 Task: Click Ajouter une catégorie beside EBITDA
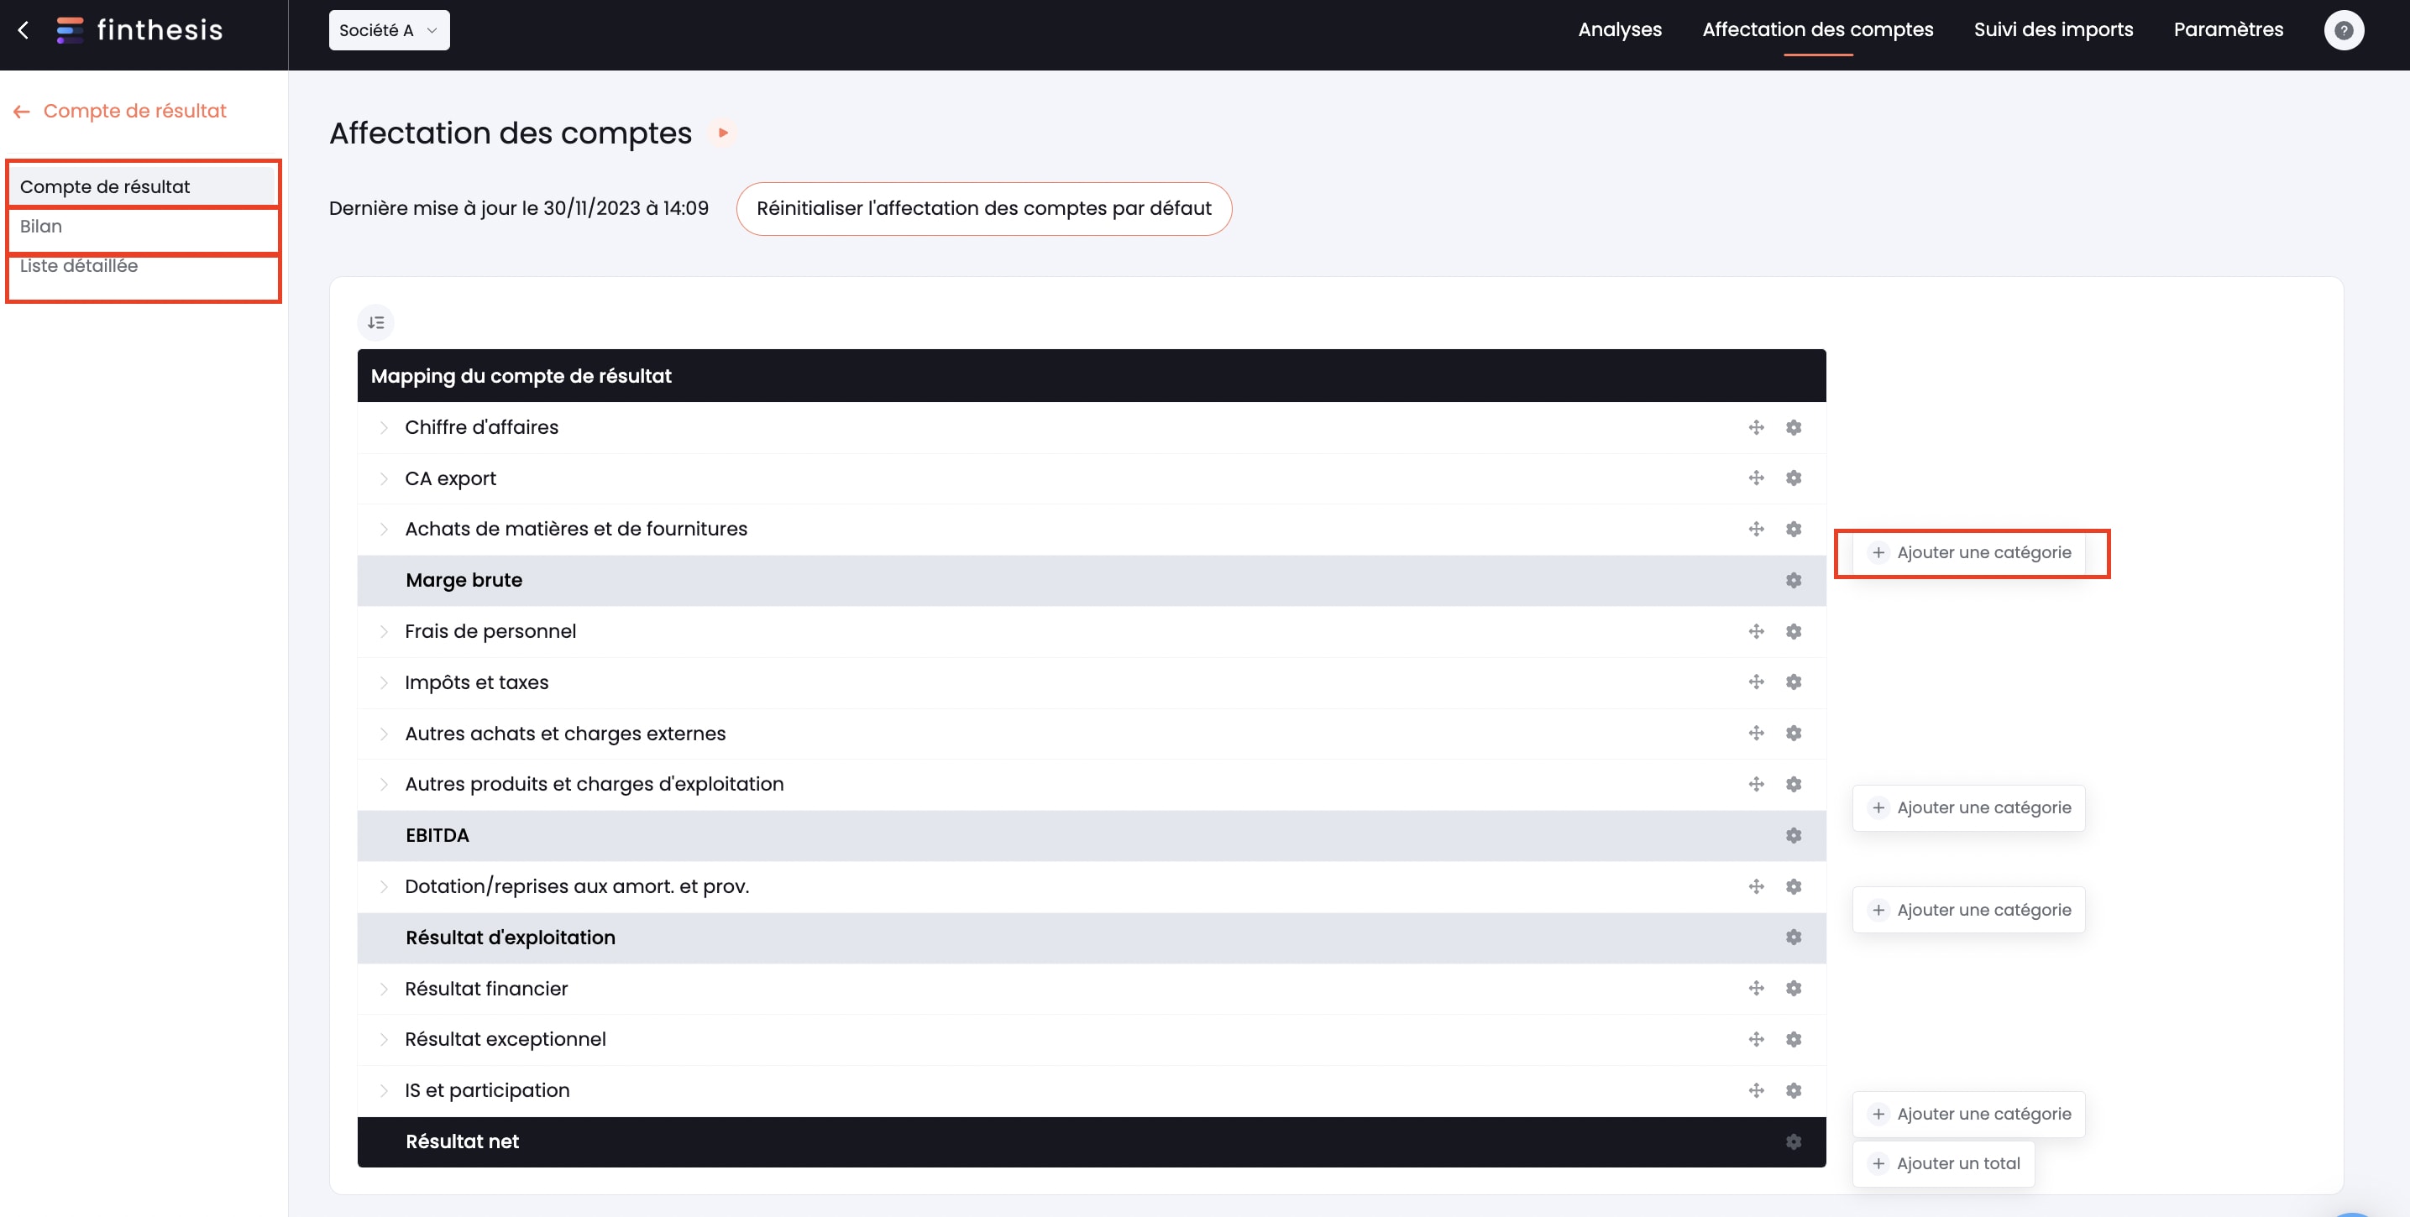tap(1968, 808)
